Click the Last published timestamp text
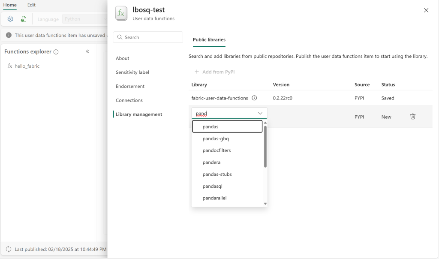Image resolution: width=439 pixels, height=259 pixels. tap(60, 249)
